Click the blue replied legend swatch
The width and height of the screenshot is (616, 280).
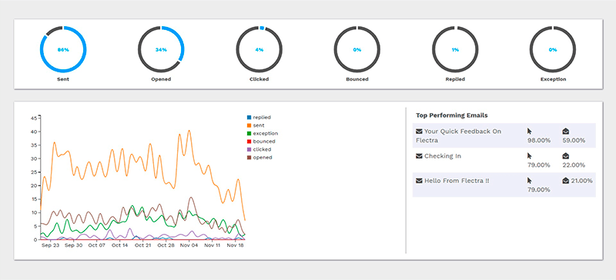249,118
